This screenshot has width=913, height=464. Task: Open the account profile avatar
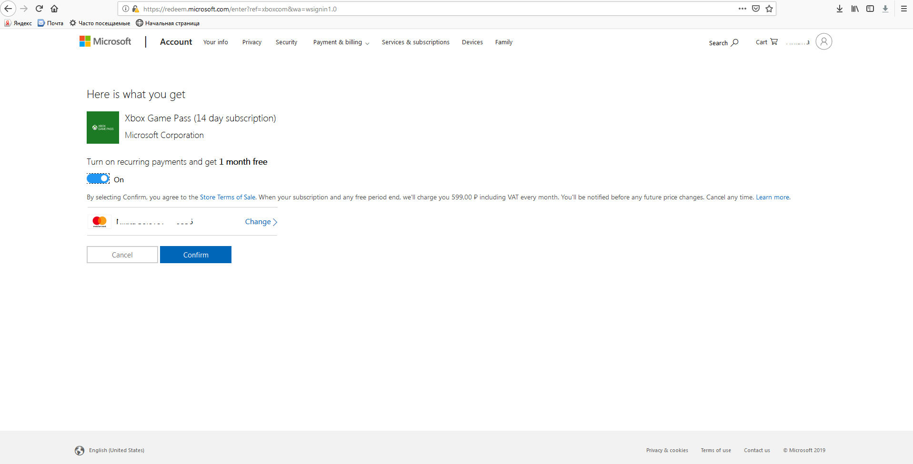823,41
